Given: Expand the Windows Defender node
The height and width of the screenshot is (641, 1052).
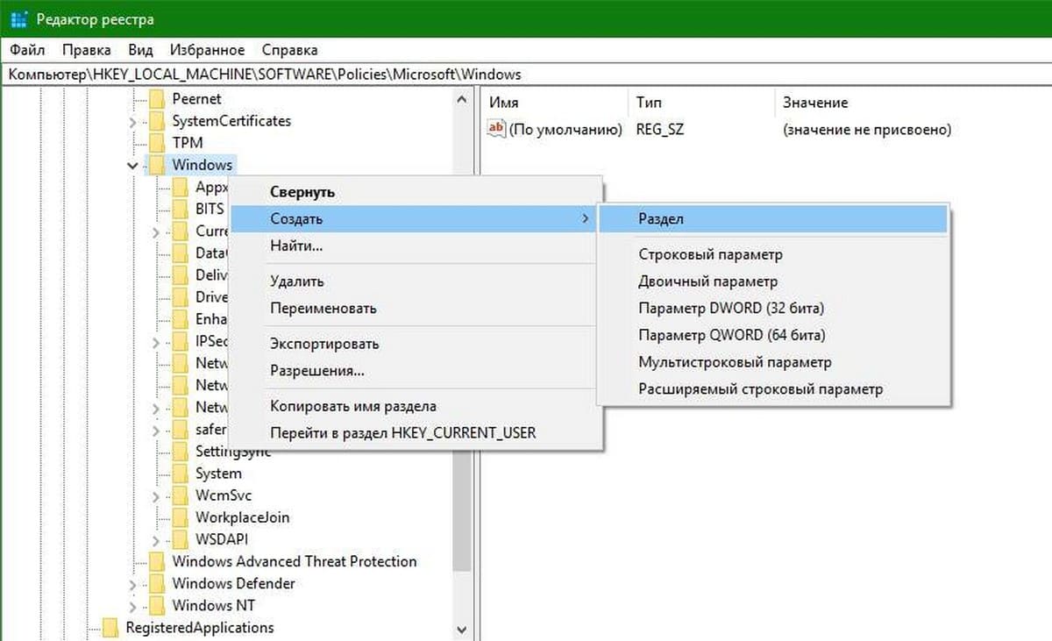Looking at the screenshot, I should pyautogui.click(x=132, y=584).
